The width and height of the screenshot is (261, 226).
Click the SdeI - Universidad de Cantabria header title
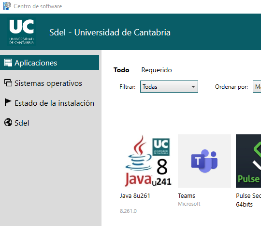pyautogui.click(x=110, y=32)
